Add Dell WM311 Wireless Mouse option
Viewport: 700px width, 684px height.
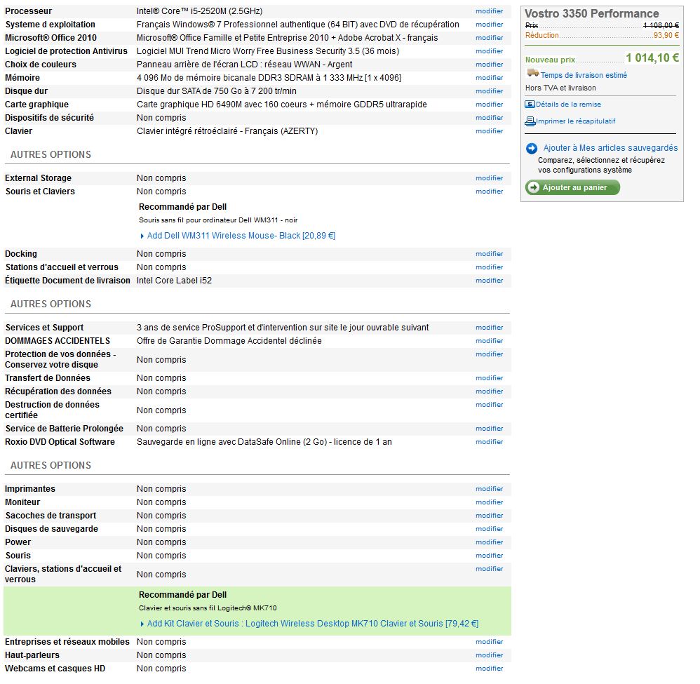241,236
